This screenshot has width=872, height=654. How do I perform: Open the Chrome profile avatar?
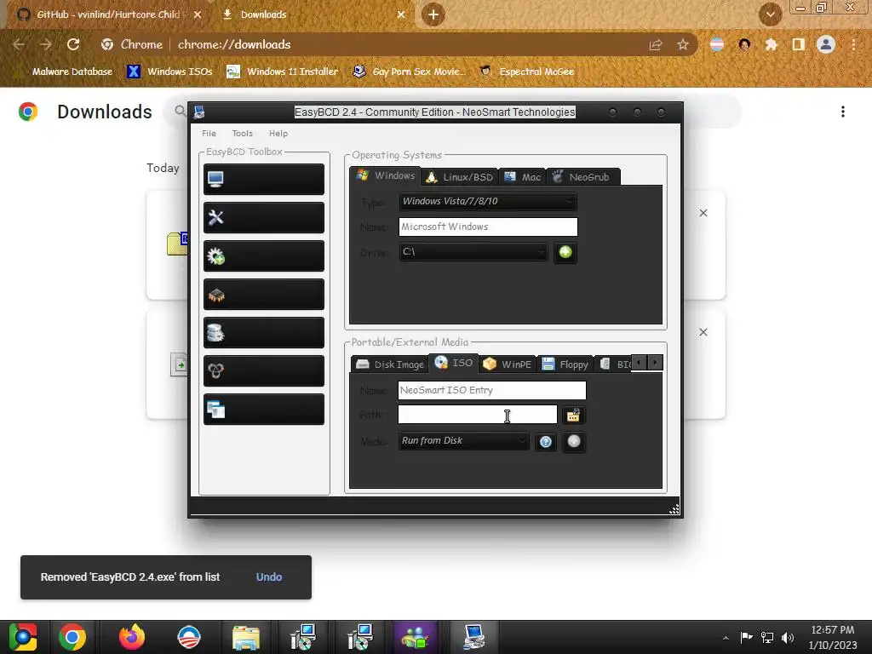(826, 44)
